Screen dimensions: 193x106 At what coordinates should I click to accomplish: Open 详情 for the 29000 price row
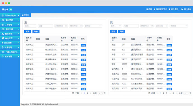[x=169, y=60]
